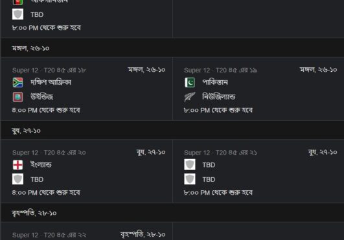Click TBD shield icon below England
The height and width of the screenshot is (240, 344).
pyautogui.click(x=17, y=179)
